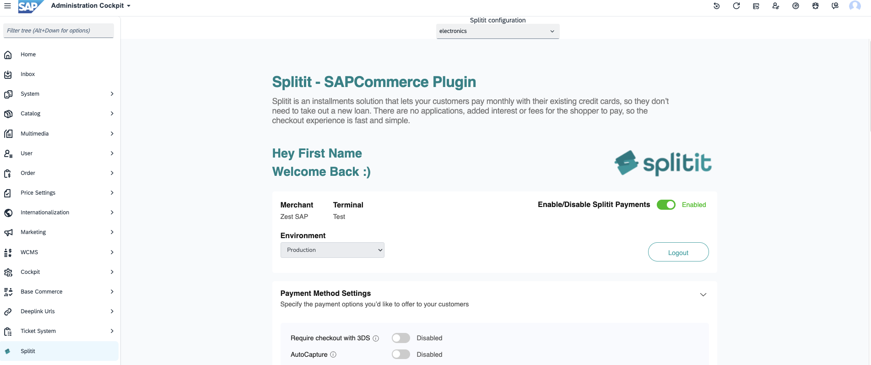Image resolution: width=871 pixels, height=365 pixels.
Task: Click the Home house icon
Action: [x=8, y=54]
